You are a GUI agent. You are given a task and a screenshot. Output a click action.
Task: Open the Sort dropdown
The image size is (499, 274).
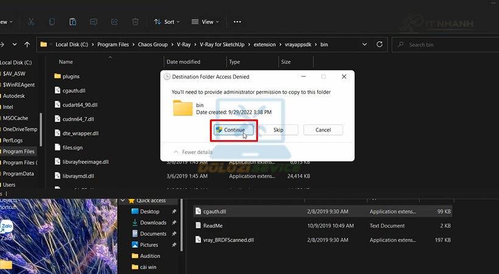tap(167, 22)
